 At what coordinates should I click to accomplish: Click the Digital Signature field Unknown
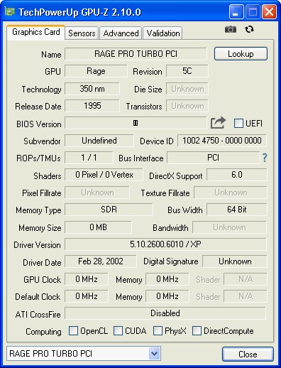pyautogui.click(x=235, y=261)
